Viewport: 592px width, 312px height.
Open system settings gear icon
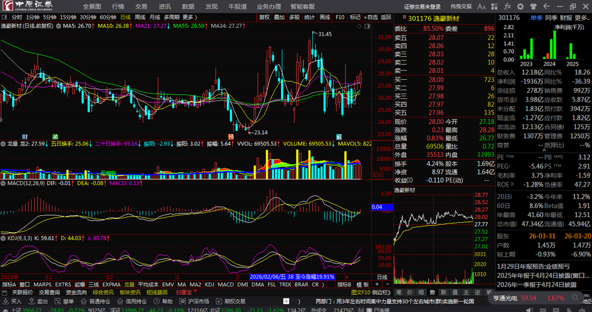coord(520,6)
